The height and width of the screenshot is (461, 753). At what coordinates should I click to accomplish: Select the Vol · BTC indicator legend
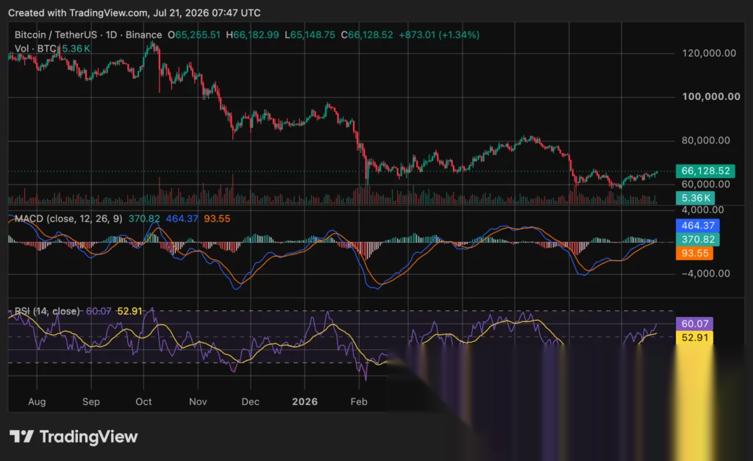(x=35, y=49)
